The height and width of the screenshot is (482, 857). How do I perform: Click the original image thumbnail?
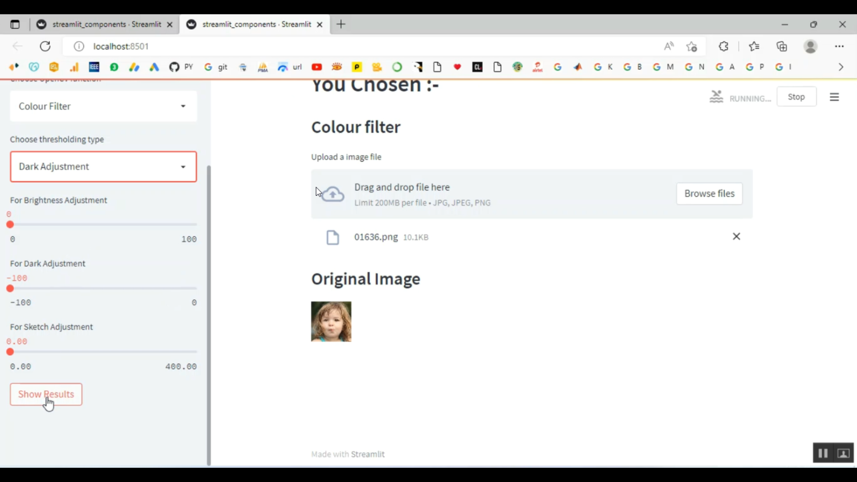(331, 322)
